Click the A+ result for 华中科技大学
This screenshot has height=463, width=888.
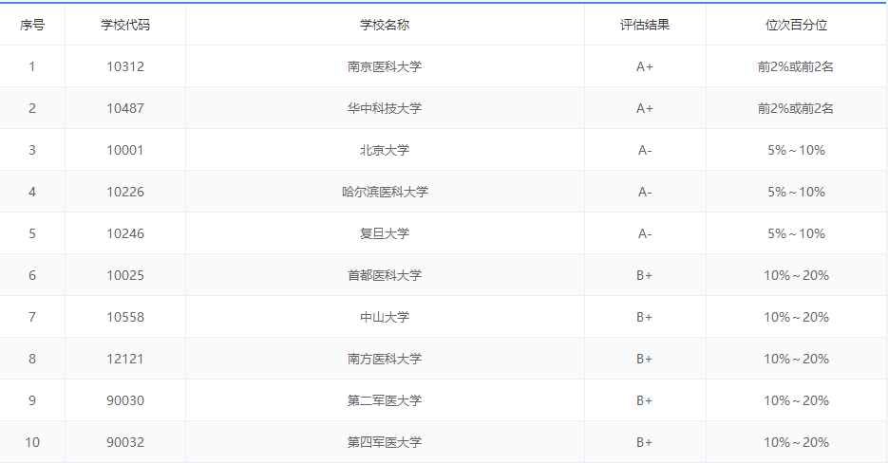(x=645, y=108)
